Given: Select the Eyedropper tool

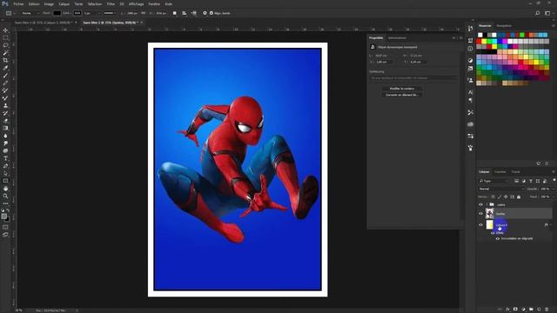Looking at the screenshot, I should click(6, 68).
